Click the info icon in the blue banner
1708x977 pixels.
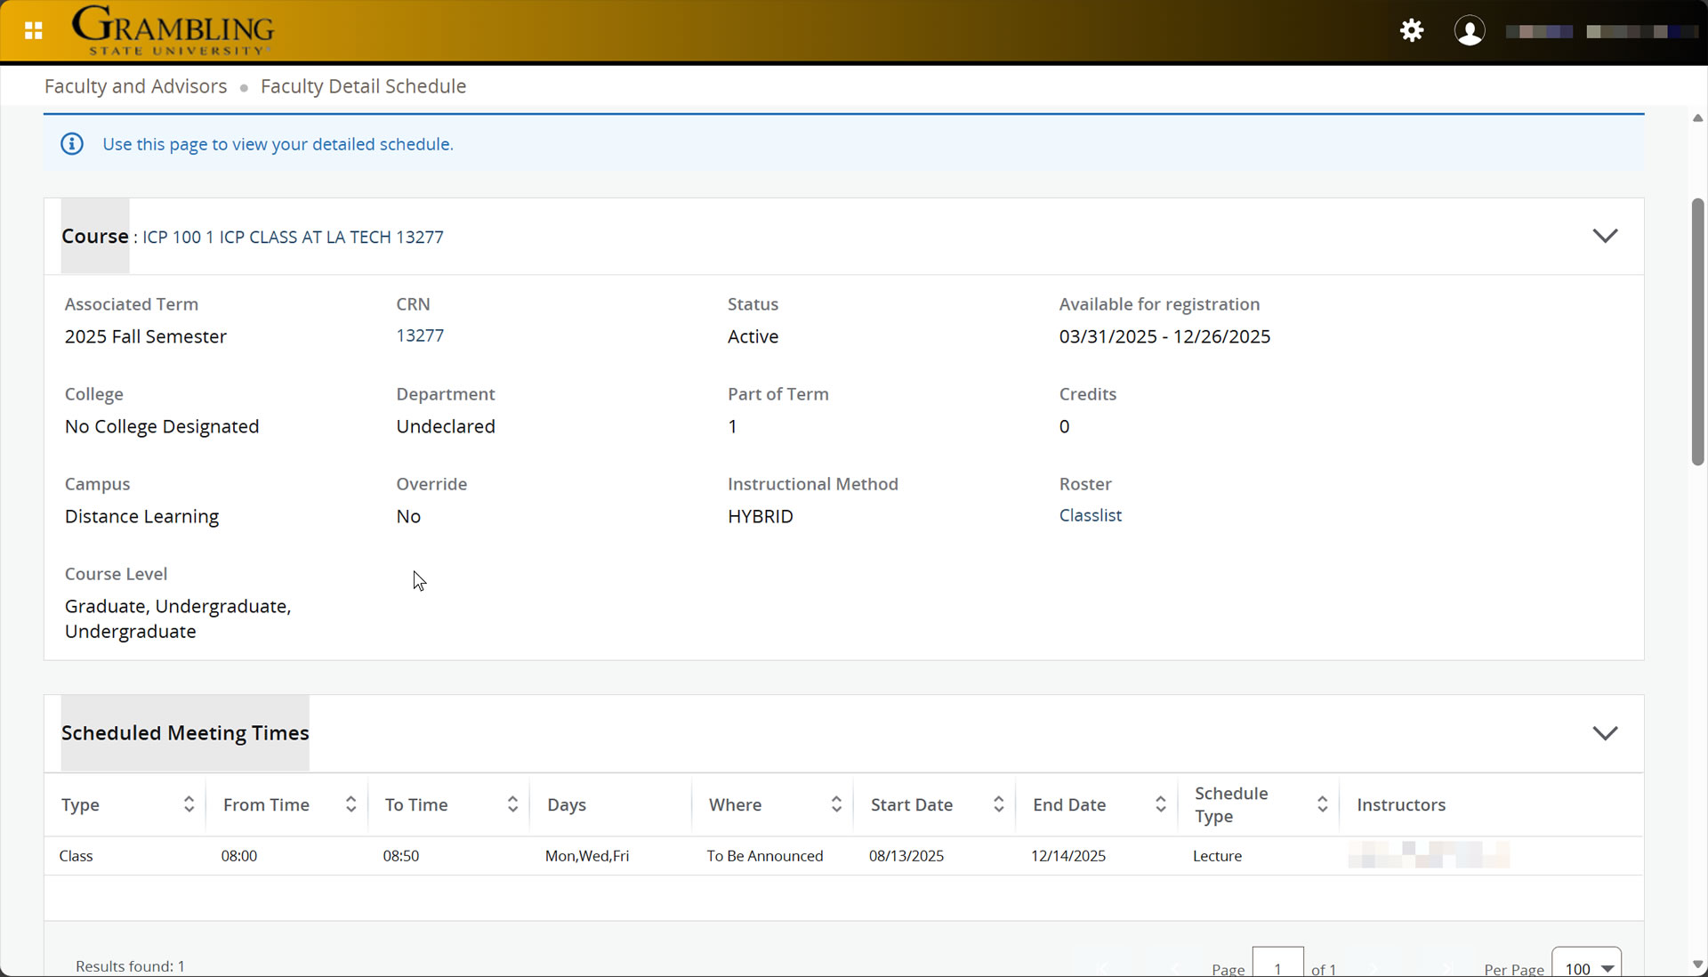(x=71, y=143)
